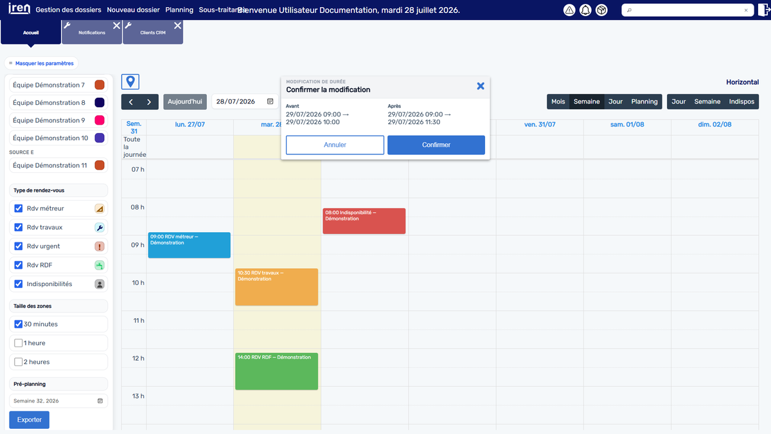771x434 pixels.
Task: Enable the 1 heure zone size
Action: [x=19, y=343]
